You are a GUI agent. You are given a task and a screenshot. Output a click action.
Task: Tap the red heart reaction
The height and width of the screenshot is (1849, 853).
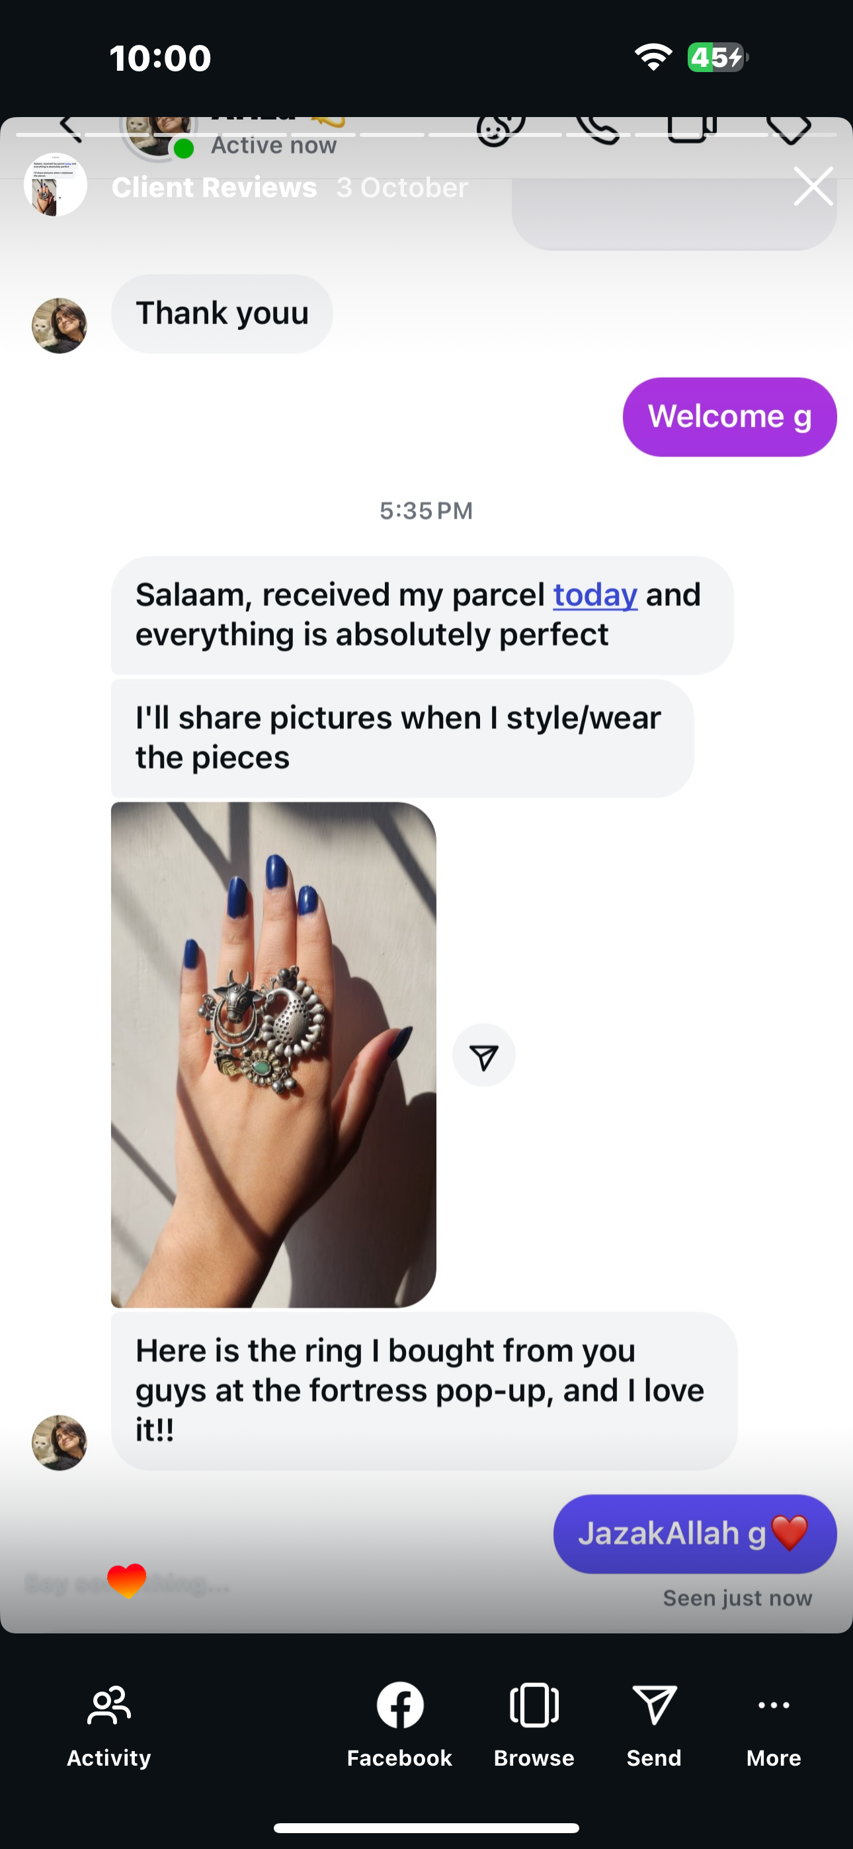[x=127, y=1581]
